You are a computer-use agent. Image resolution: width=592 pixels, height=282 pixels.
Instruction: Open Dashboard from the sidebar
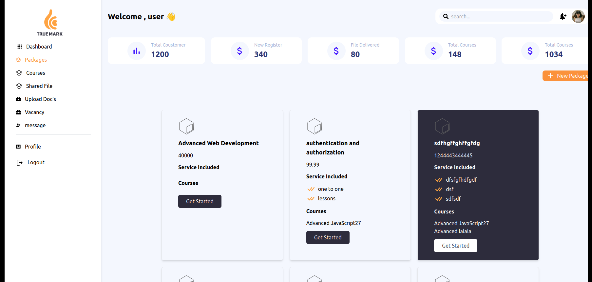(x=39, y=47)
